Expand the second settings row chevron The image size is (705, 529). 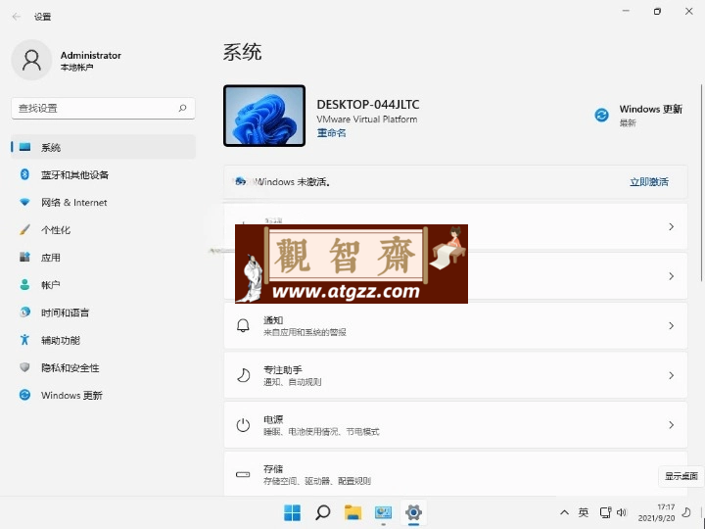(x=671, y=276)
